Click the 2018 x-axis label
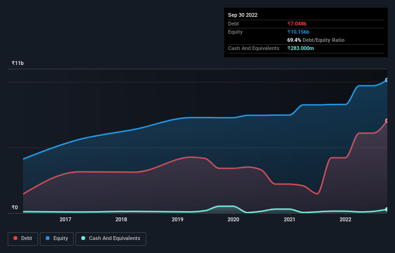 click(x=121, y=219)
